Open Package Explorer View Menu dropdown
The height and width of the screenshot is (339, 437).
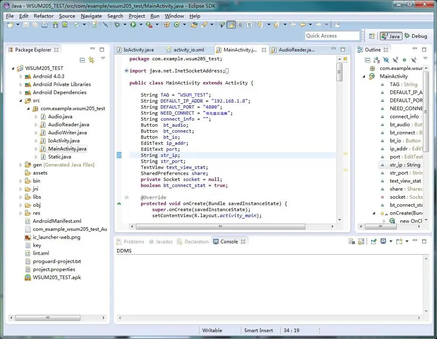point(103,58)
